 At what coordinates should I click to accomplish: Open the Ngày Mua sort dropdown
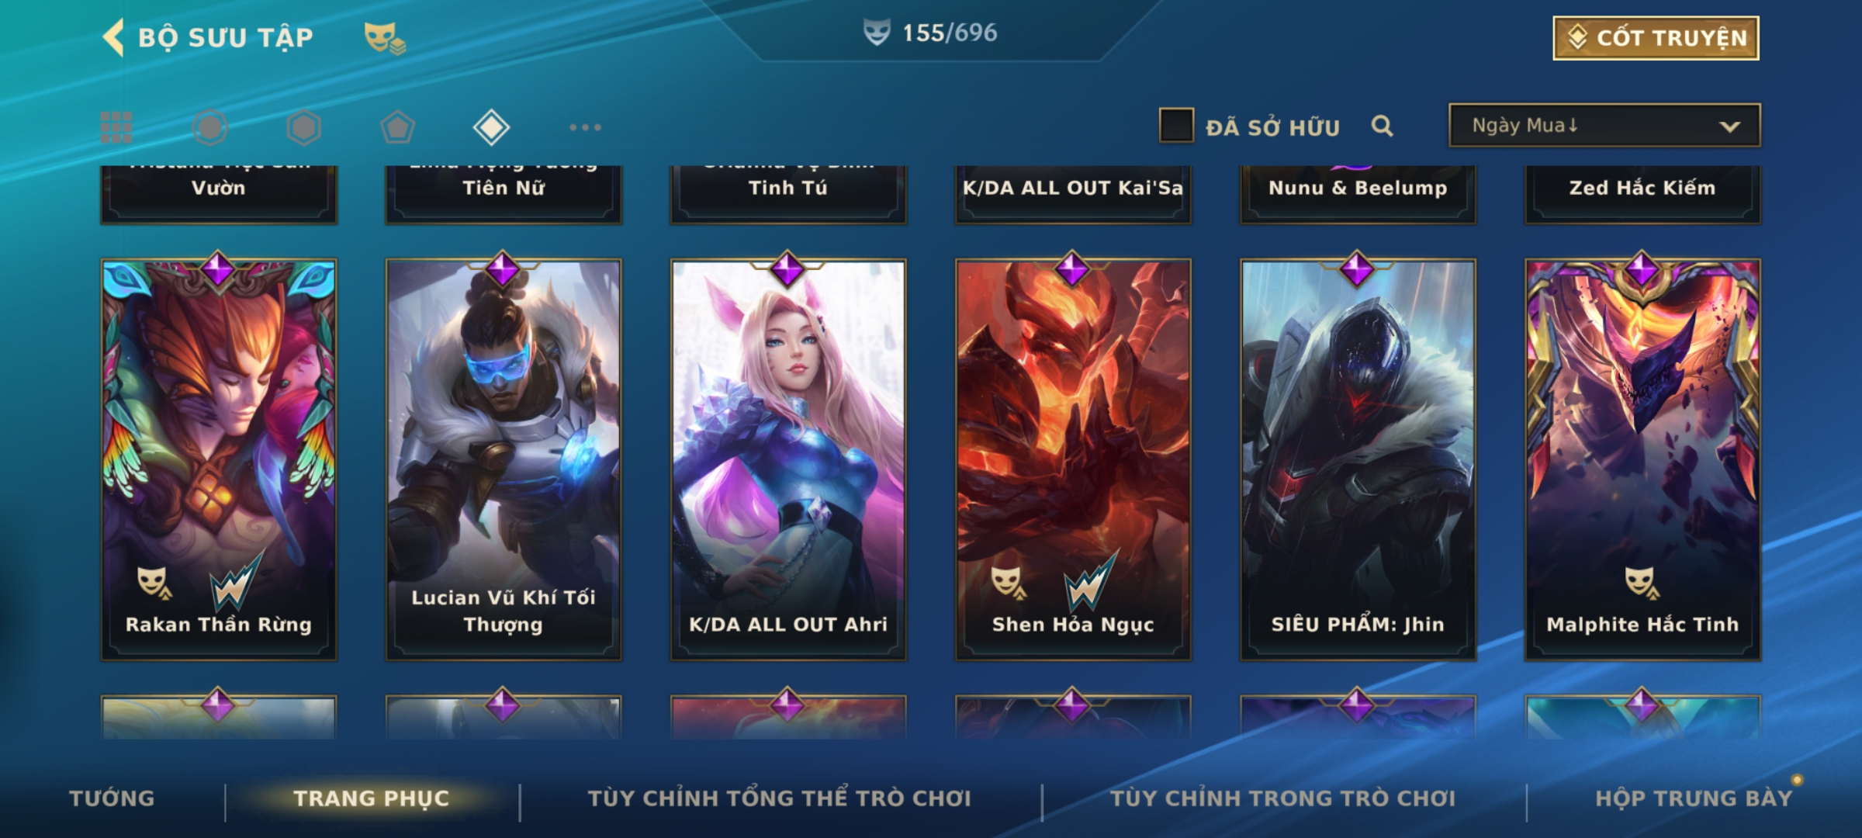click(x=1604, y=126)
